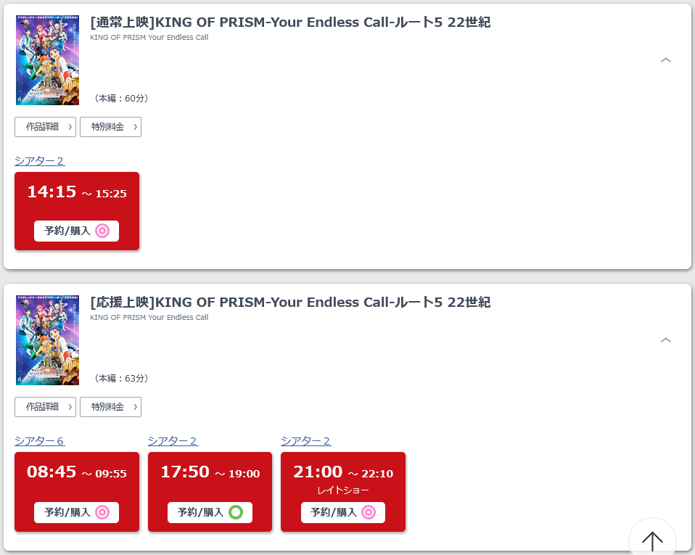Viewport: 695px width, 555px height.
Task: Click シアター2 link above 21:00 showing
Action: [x=306, y=441]
